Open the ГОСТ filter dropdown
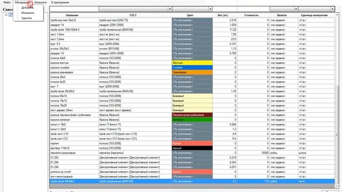The width and height of the screenshot is (342, 192). pyautogui.click(x=170, y=9)
